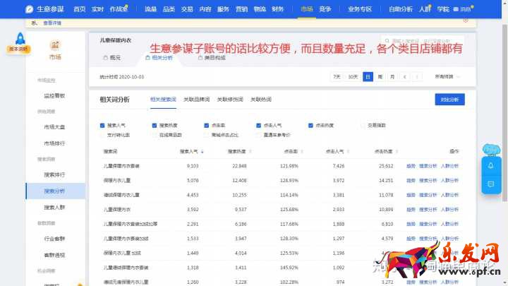This screenshot has height=286, width=508.
Task: Expand the 所有终端 dropdown
Action: 447,76
